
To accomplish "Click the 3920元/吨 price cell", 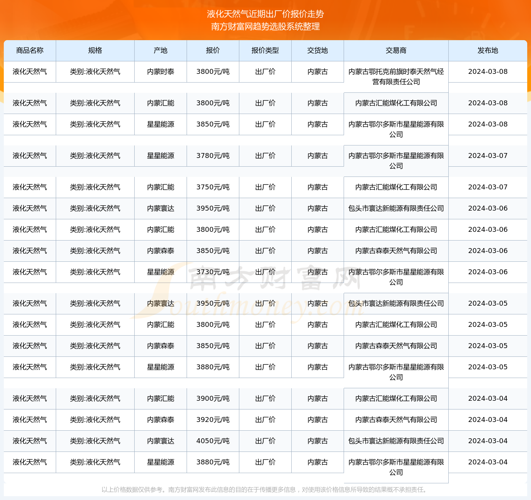I will pyautogui.click(x=213, y=420).
